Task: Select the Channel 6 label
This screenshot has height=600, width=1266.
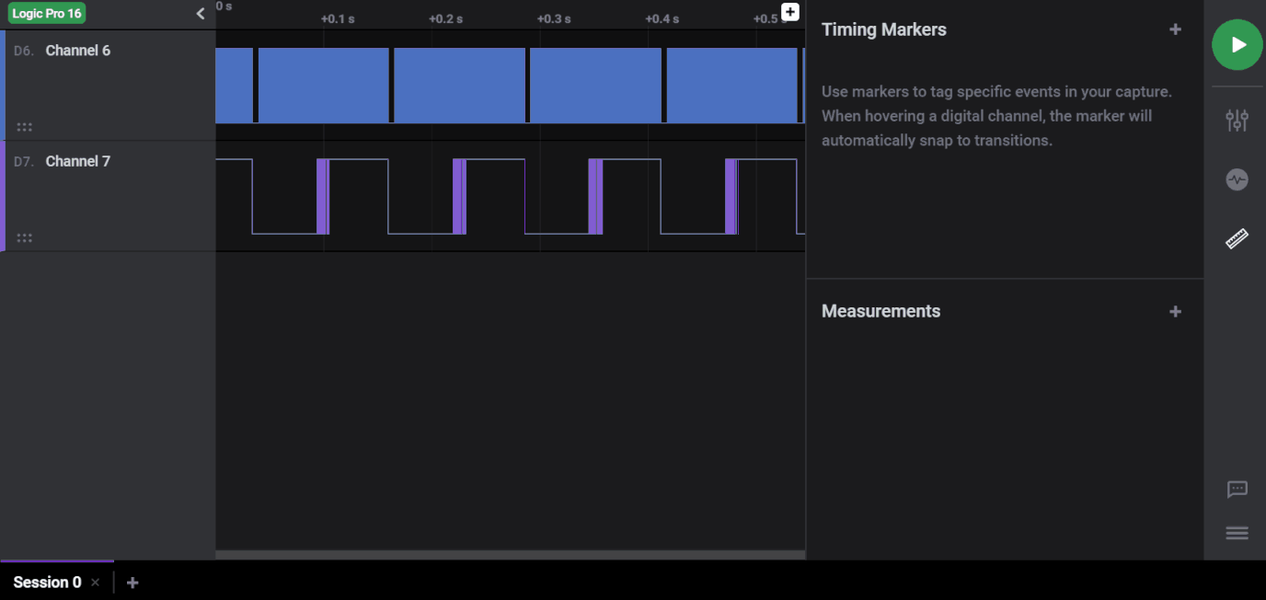Action: [78, 50]
